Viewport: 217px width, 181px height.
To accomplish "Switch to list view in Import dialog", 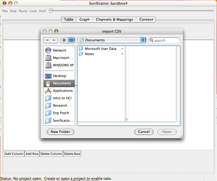I will pyautogui.click(x=64, y=40).
